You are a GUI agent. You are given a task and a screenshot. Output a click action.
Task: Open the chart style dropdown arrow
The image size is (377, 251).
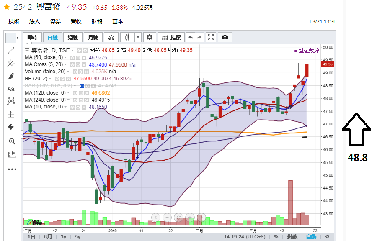138,37
